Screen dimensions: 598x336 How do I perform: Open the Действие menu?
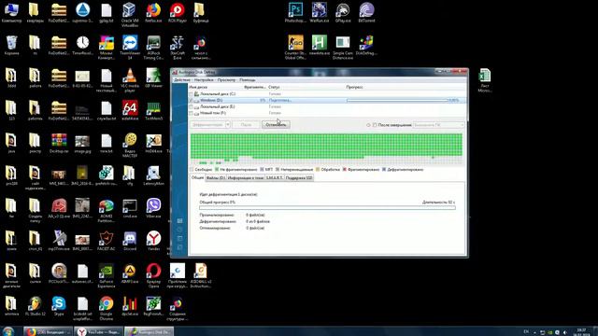pyautogui.click(x=182, y=80)
